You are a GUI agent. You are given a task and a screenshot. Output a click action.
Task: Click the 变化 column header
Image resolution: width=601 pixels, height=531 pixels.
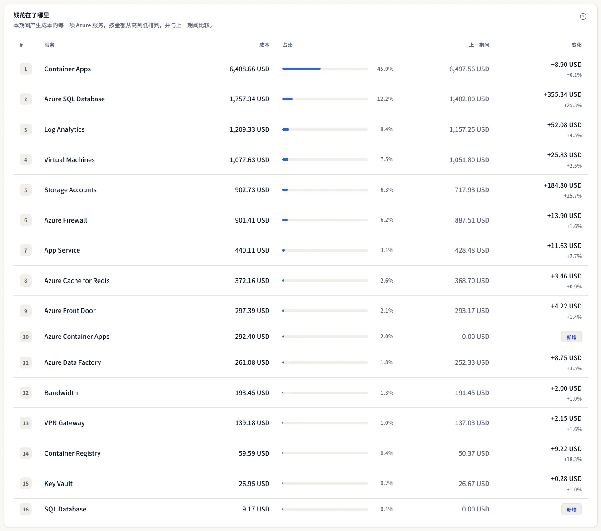pyautogui.click(x=576, y=45)
